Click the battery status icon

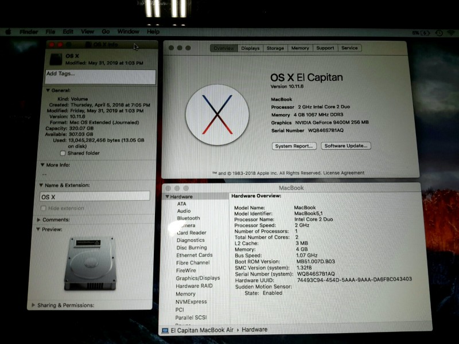[425, 33]
